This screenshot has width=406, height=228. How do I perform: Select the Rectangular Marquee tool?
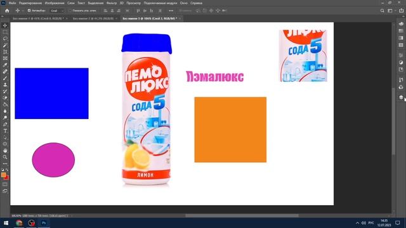pyautogui.click(x=5, y=32)
